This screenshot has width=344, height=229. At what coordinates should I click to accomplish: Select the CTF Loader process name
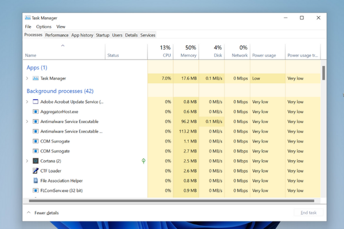click(x=50, y=171)
